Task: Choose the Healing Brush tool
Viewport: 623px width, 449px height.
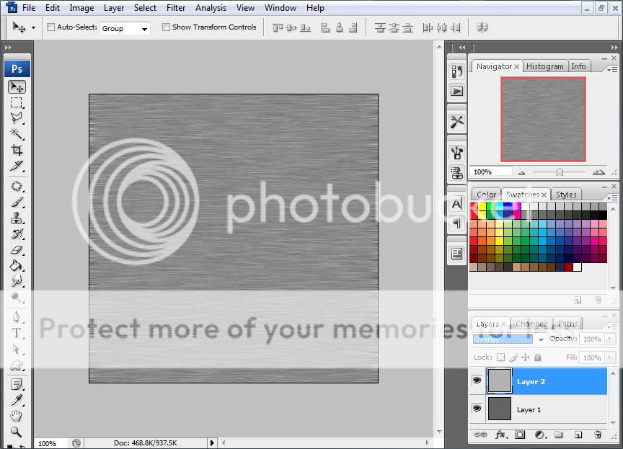Action: [17, 186]
